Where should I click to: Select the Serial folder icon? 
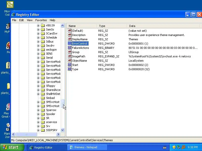[43, 58]
